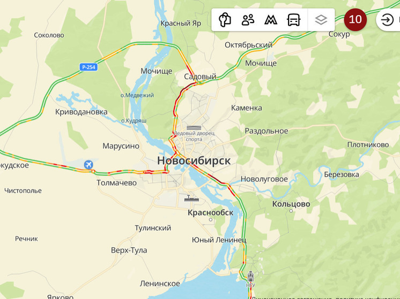Select the Ледовый дворец спорта marker
400x299 pixels.
point(194,128)
